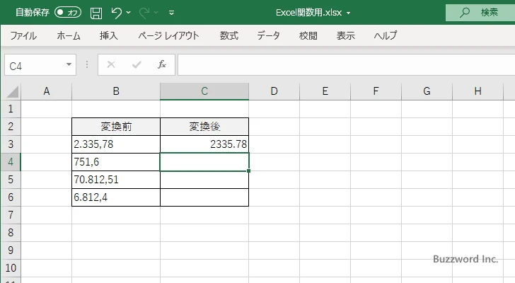
Task: Select column F header
Action: point(376,91)
